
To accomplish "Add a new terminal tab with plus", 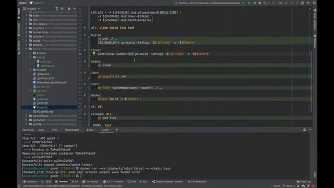I will [x=117, y=130].
